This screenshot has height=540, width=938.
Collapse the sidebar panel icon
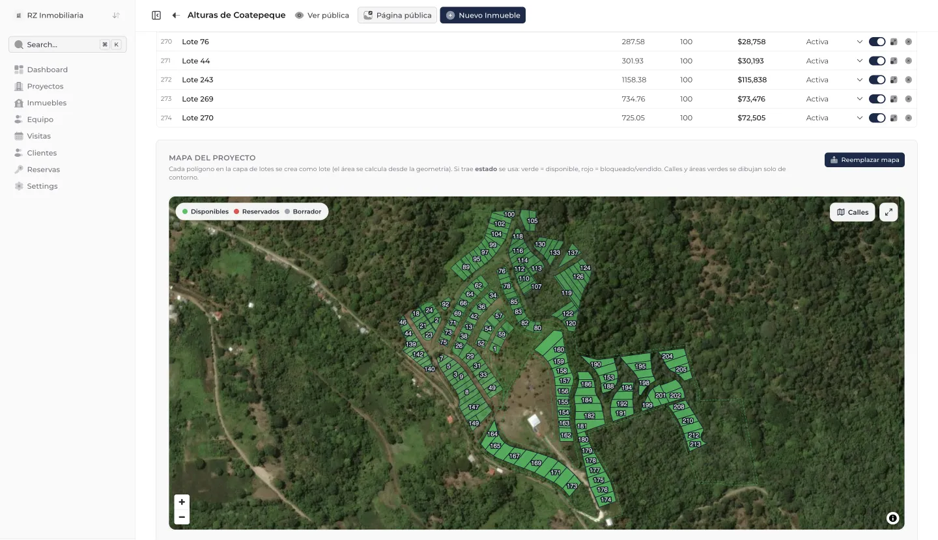(x=156, y=15)
